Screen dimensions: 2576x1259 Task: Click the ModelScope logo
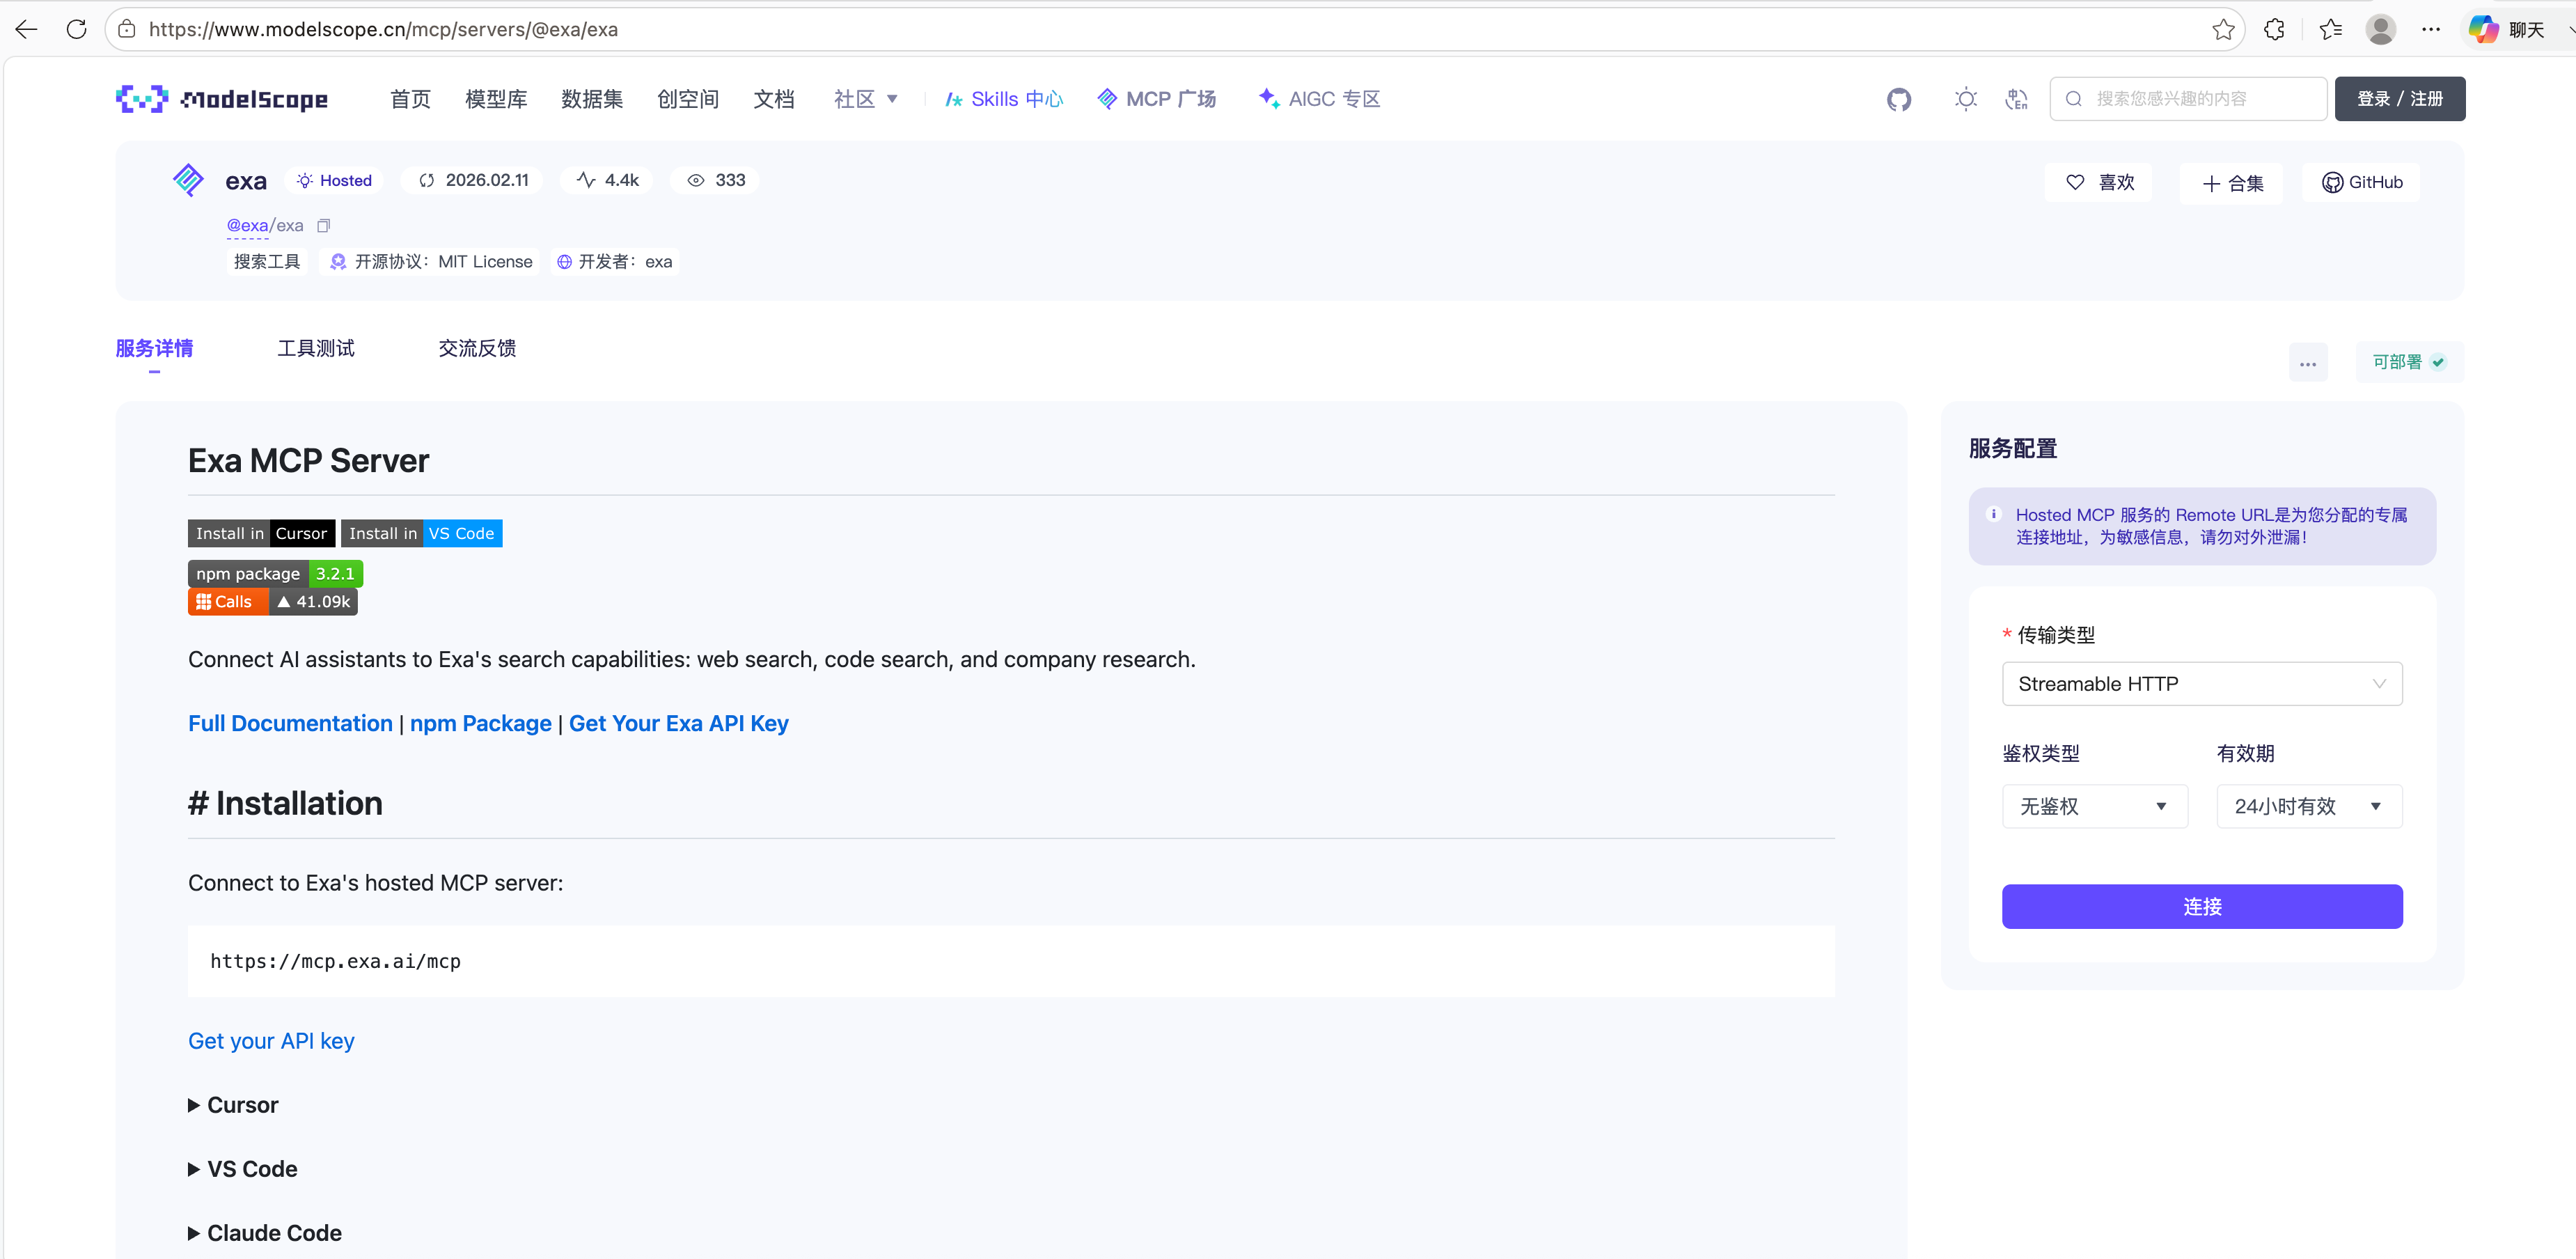point(222,99)
